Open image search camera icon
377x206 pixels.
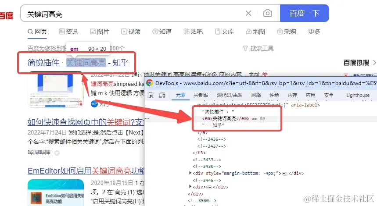268,13
